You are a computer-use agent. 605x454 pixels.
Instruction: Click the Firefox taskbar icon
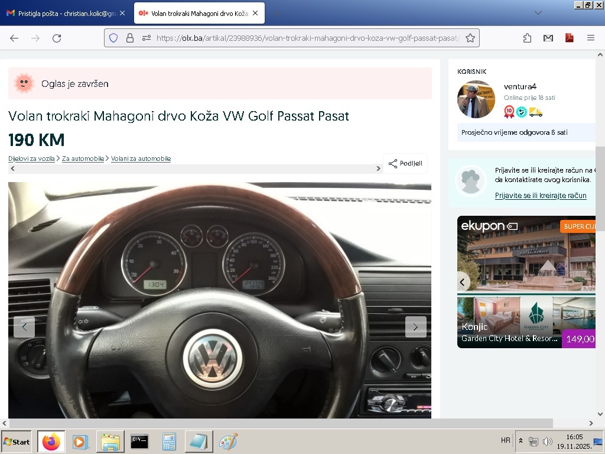point(51,442)
